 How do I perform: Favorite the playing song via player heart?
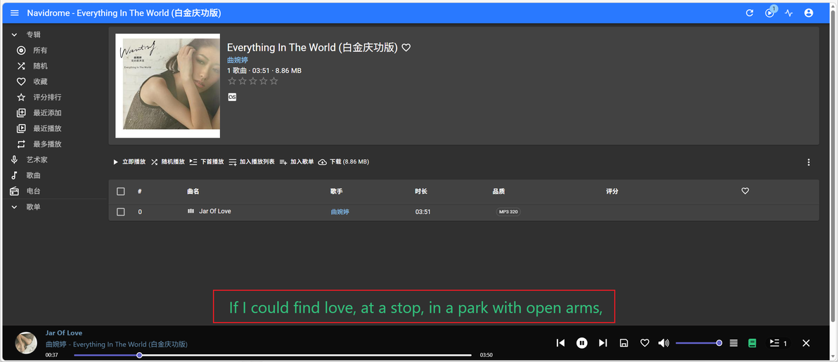[x=645, y=343]
